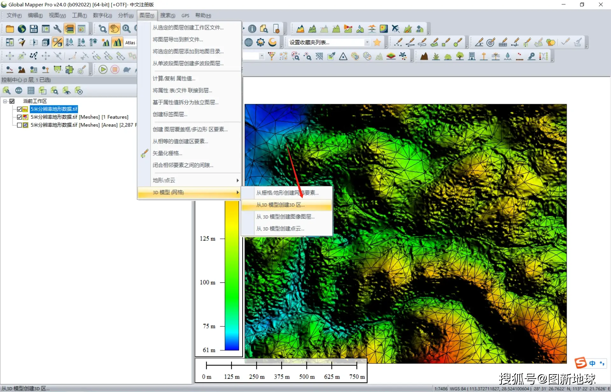
Task: Add favorite using the star icon
Action: click(377, 42)
